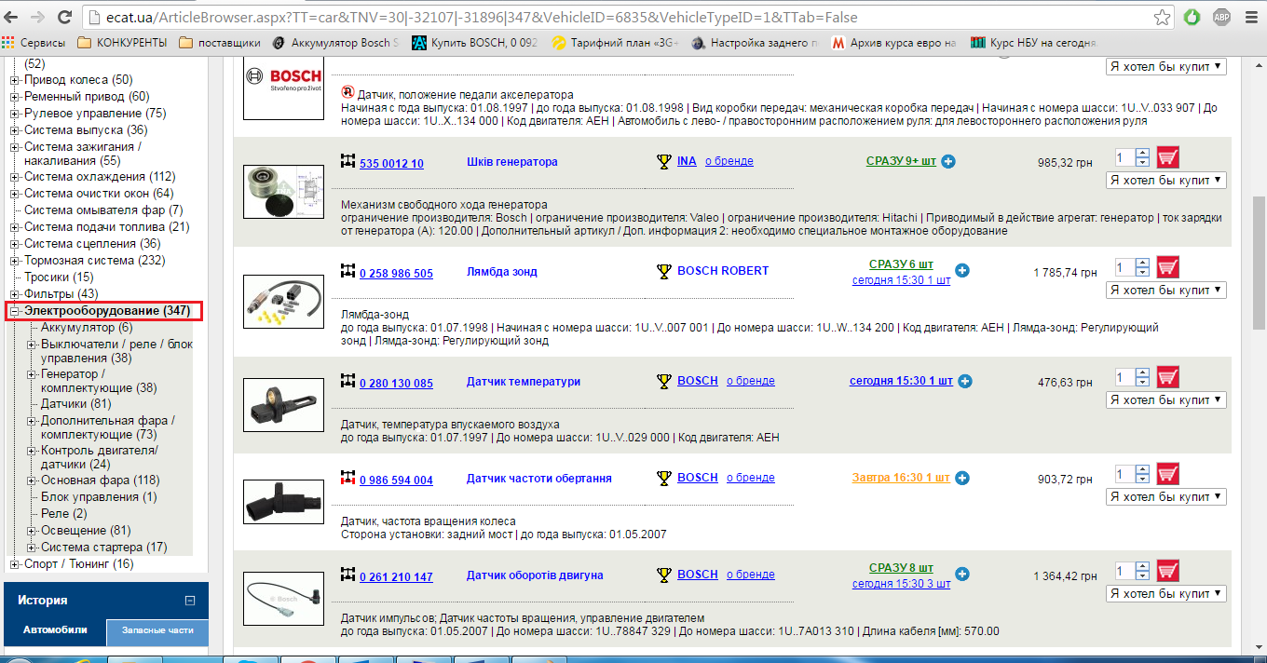Click the browser reload button

click(64, 18)
